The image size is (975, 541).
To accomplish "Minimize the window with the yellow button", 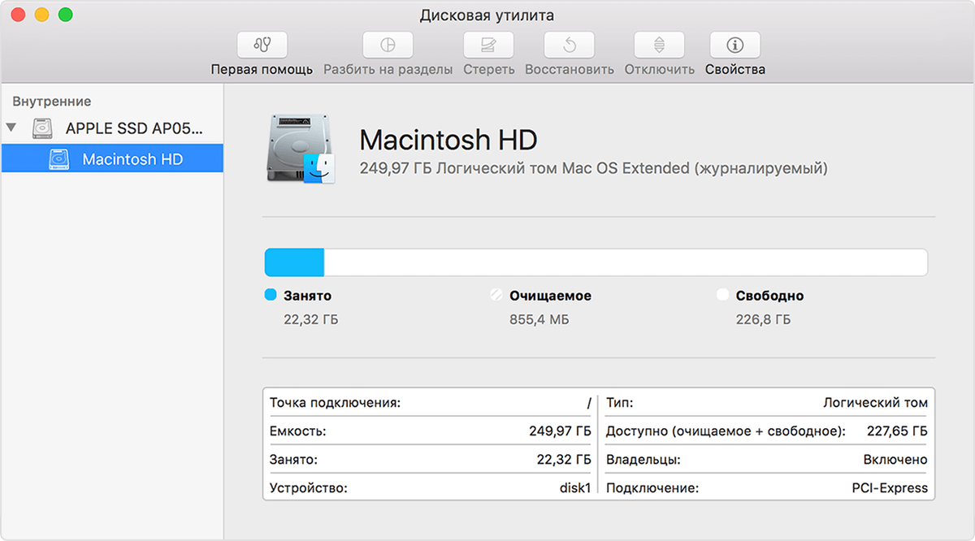I will tap(41, 15).
